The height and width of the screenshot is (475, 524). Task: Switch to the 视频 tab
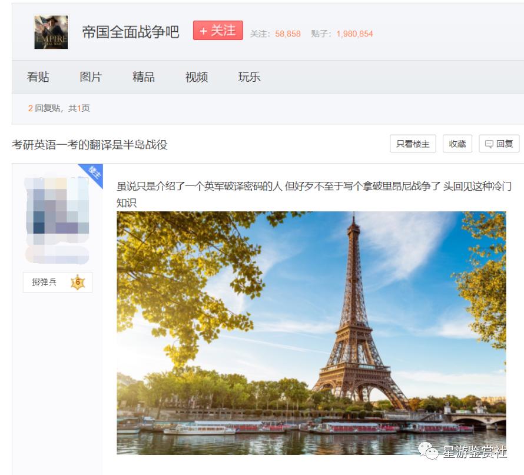click(x=196, y=77)
